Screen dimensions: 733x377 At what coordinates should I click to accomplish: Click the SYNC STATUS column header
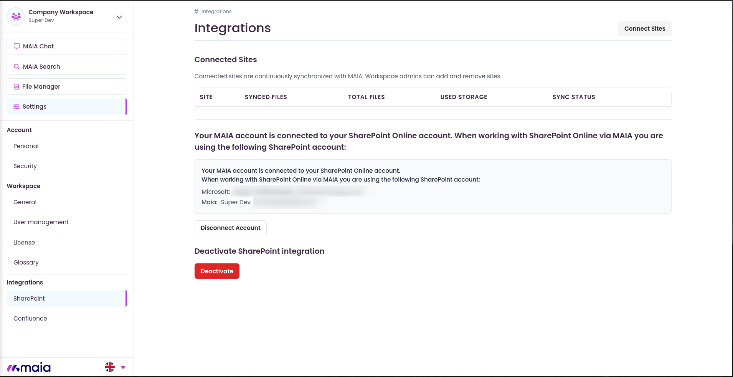point(574,97)
